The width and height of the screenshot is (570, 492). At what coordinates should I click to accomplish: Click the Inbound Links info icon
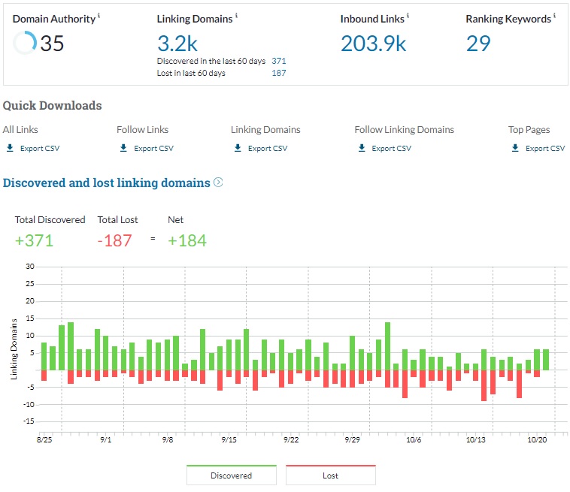[x=408, y=15]
